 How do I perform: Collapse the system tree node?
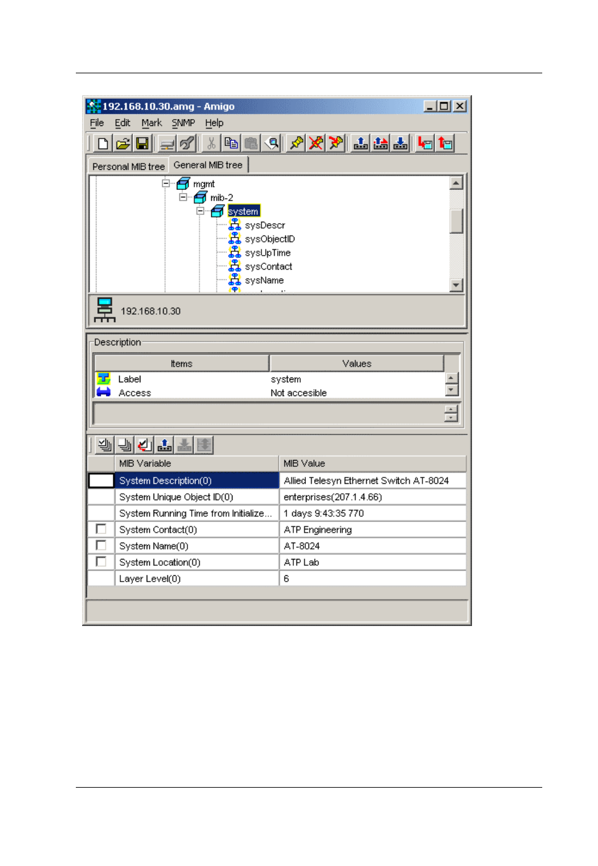(x=201, y=211)
